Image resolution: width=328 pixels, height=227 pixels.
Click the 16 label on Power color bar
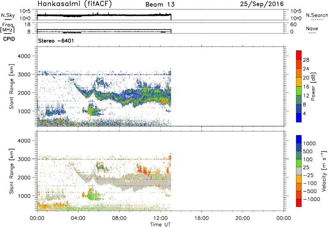pos(306,87)
